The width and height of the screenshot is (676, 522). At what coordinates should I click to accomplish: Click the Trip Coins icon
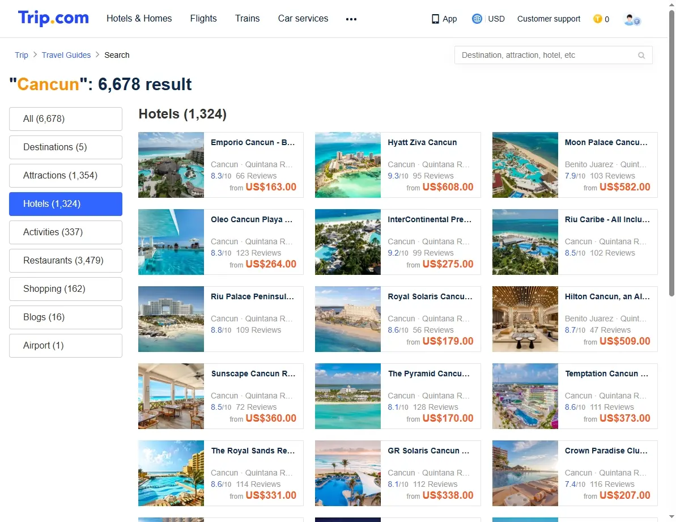pyautogui.click(x=598, y=19)
